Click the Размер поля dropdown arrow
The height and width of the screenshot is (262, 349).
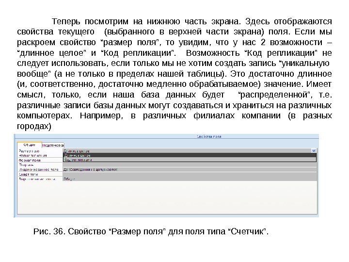click(314, 151)
